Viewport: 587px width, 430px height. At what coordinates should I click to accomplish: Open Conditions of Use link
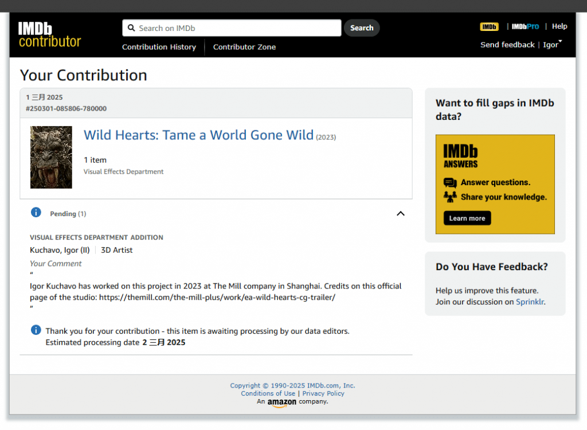[268, 393]
